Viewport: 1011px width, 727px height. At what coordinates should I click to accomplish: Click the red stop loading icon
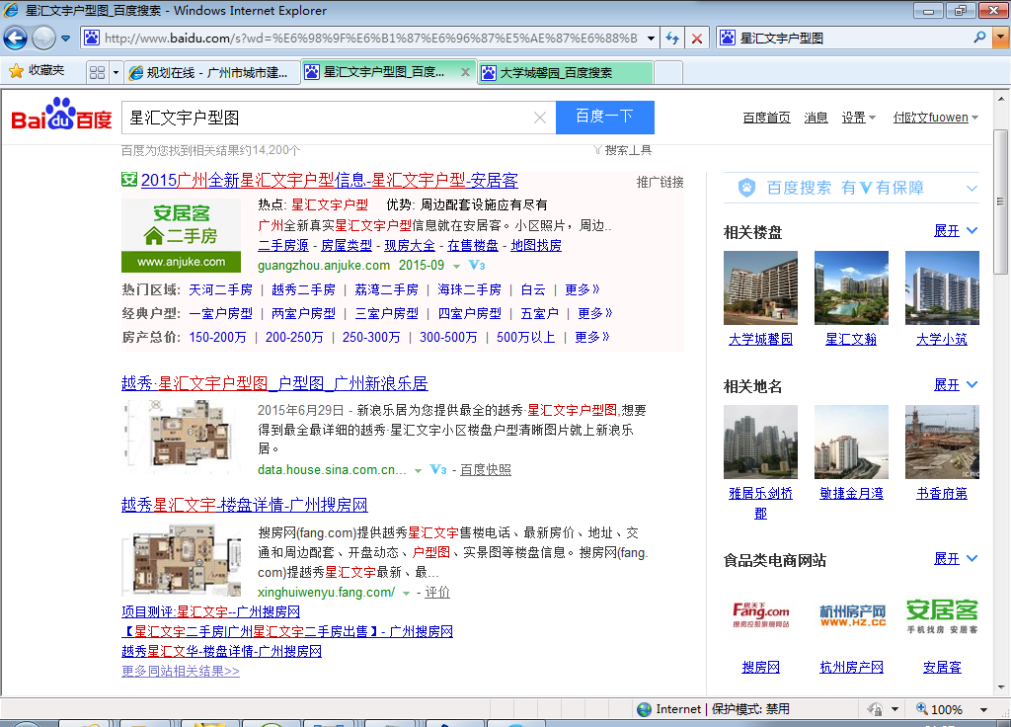pos(697,39)
